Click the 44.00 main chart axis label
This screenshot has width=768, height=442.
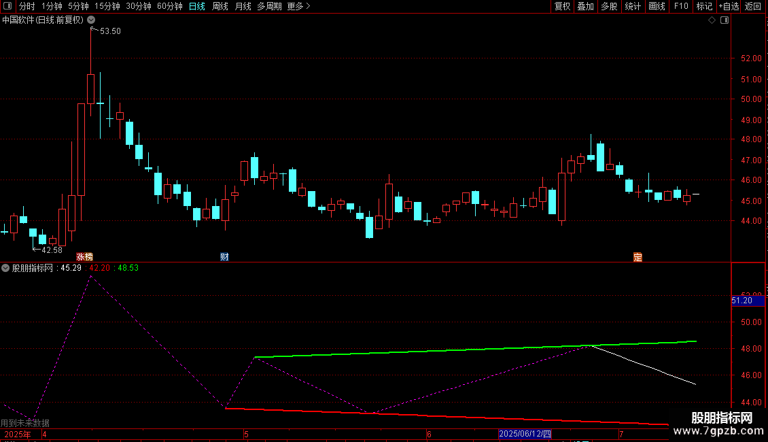(x=751, y=221)
